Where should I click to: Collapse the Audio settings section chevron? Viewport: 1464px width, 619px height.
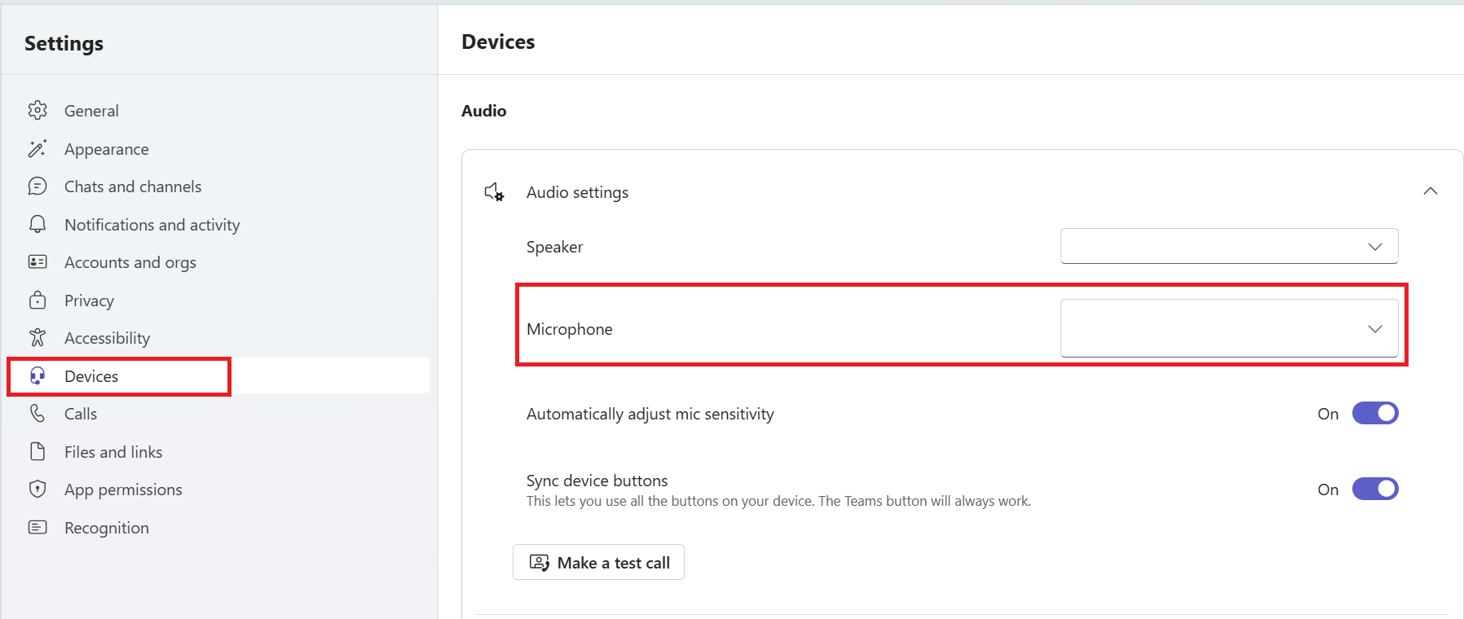coord(1431,191)
